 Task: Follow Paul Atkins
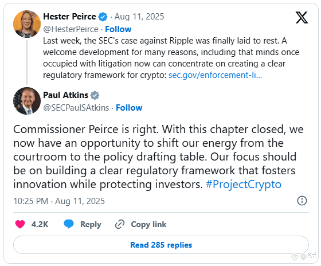(x=129, y=108)
